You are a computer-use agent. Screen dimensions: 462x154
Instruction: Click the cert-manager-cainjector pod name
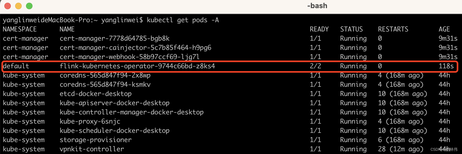pyautogui.click(x=135, y=48)
